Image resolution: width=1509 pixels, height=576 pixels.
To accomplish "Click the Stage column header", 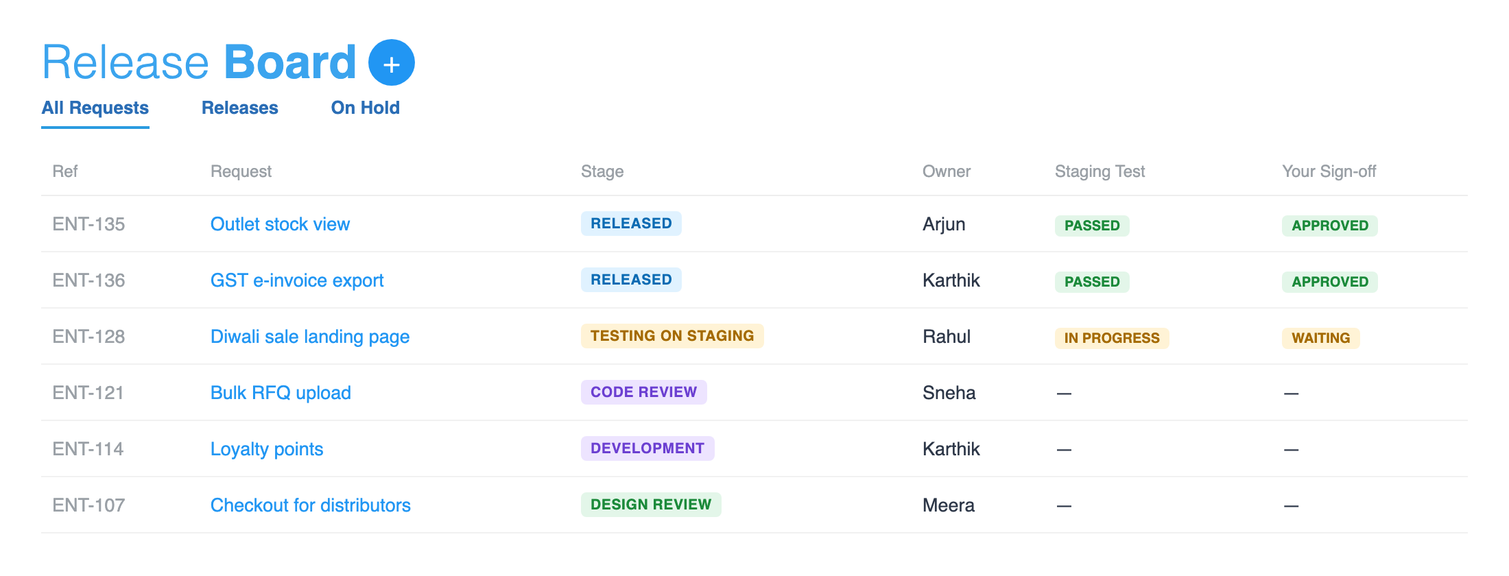I will click(x=602, y=171).
